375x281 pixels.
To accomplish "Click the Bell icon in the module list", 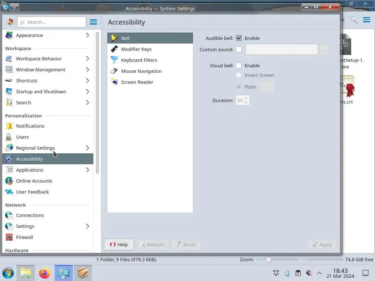I will click(114, 38).
